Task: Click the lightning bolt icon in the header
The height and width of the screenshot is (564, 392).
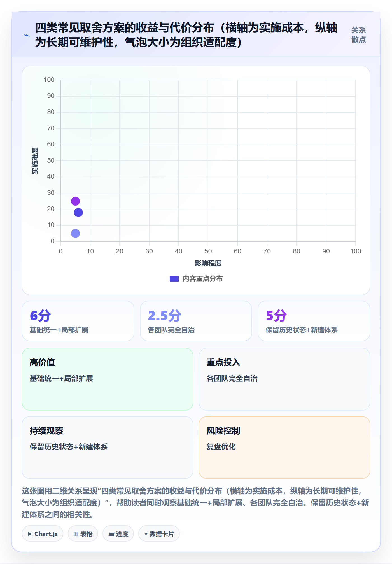Action: 27,35
